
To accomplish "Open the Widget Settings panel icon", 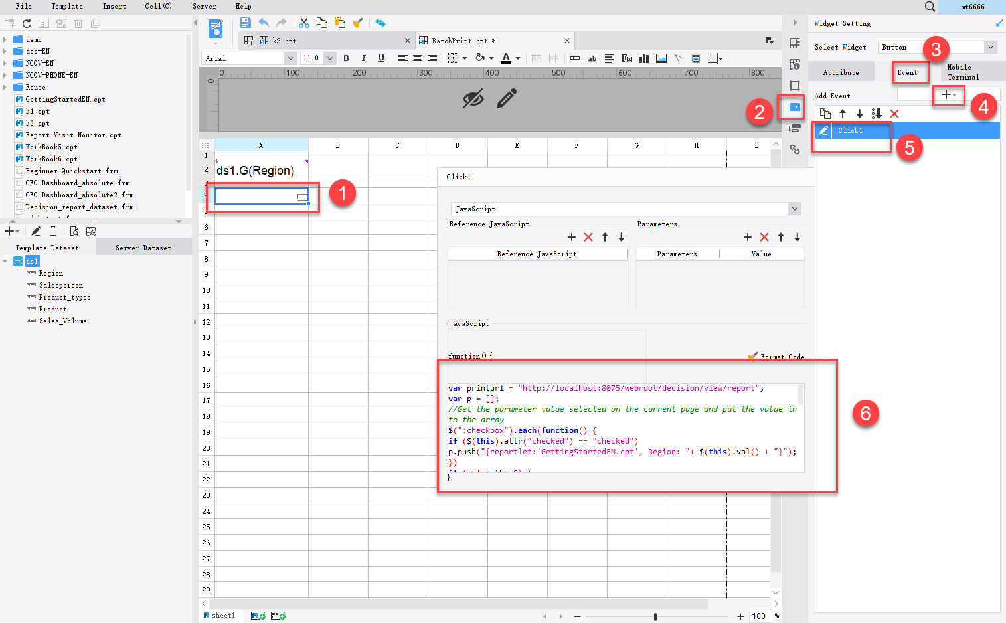I will coord(794,107).
